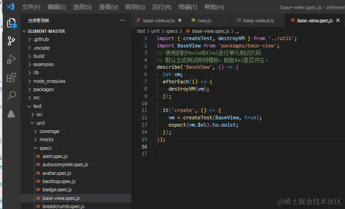
Task: Click the triangle icon below Search in activity bar
Action: 11,114
